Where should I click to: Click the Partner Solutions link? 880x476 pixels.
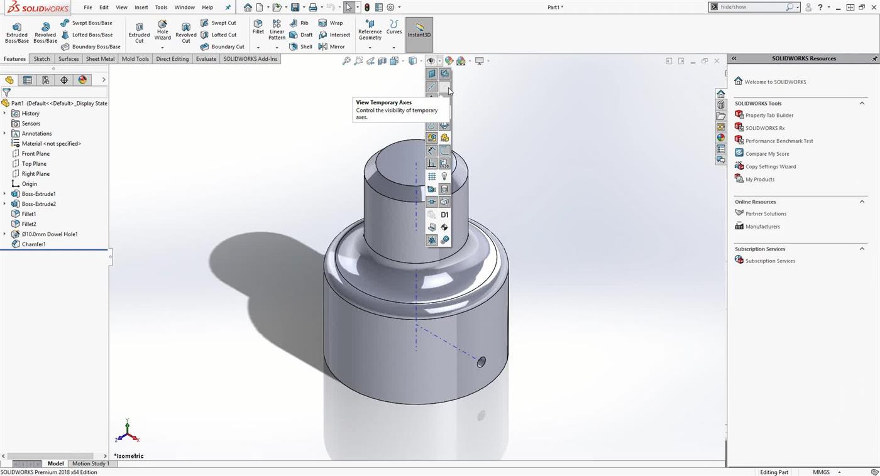(766, 214)
